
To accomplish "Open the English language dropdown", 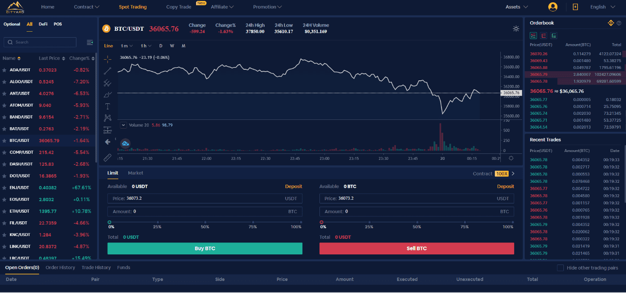I will click(x=603, y=7).
